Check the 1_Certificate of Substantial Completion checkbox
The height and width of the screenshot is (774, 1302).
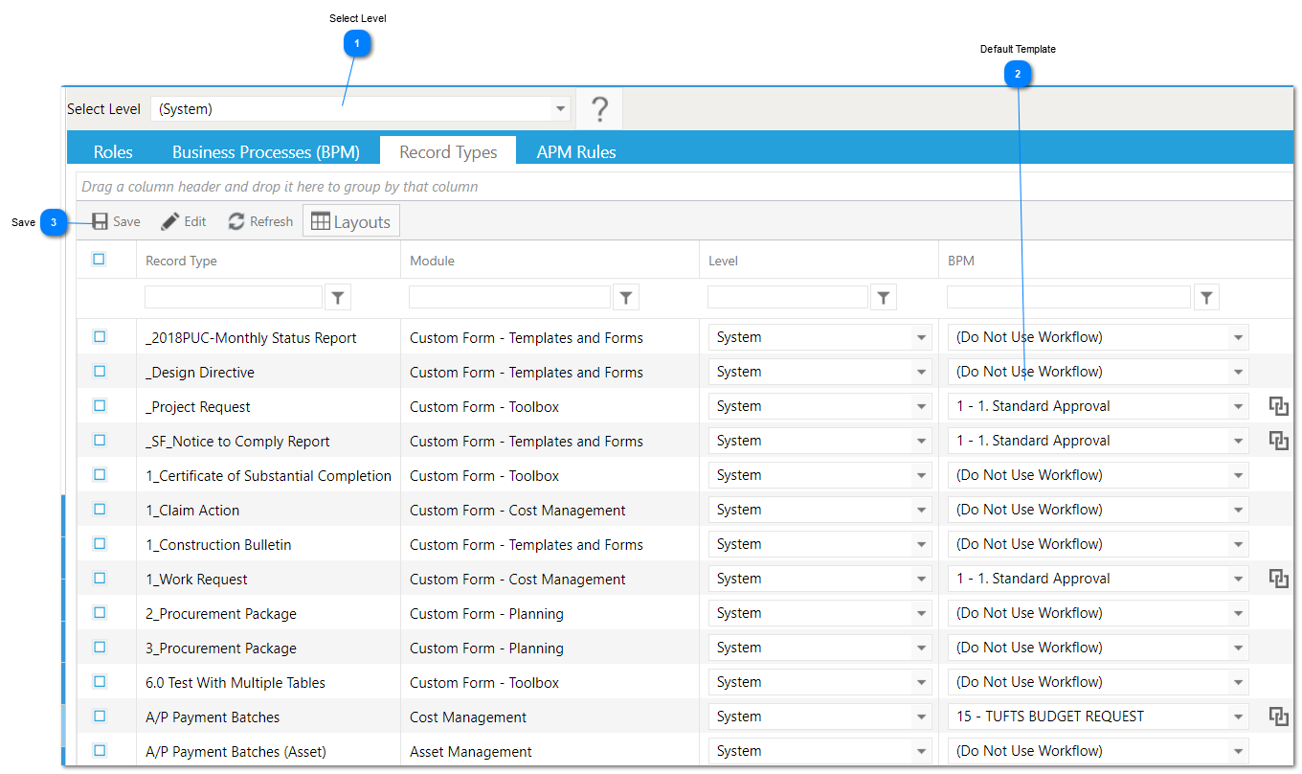tap(100, 475)
